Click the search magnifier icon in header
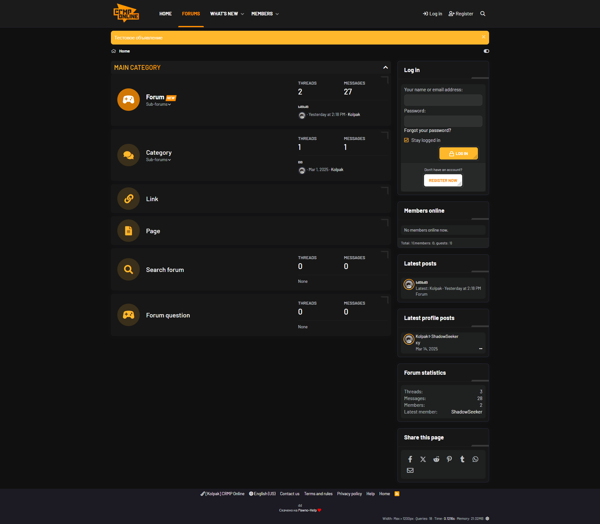Screen dimensions: 600x524 483,14
